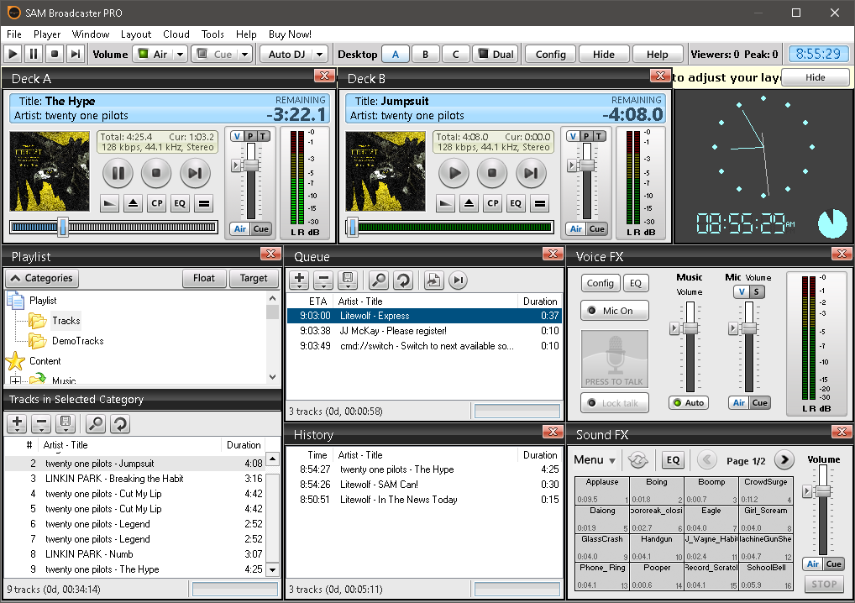Open Deck B EQ
Image resolution: width=855 pixels, height=603 pixels.
(x=516, y=203)
